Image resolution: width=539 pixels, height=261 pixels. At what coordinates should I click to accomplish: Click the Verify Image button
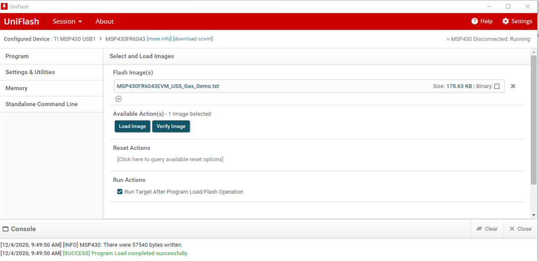(x=171, y=126)
